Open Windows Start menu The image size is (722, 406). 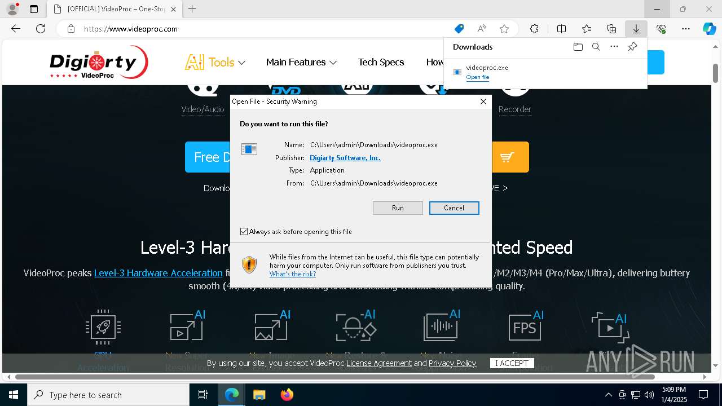click(x=14, y=395)
